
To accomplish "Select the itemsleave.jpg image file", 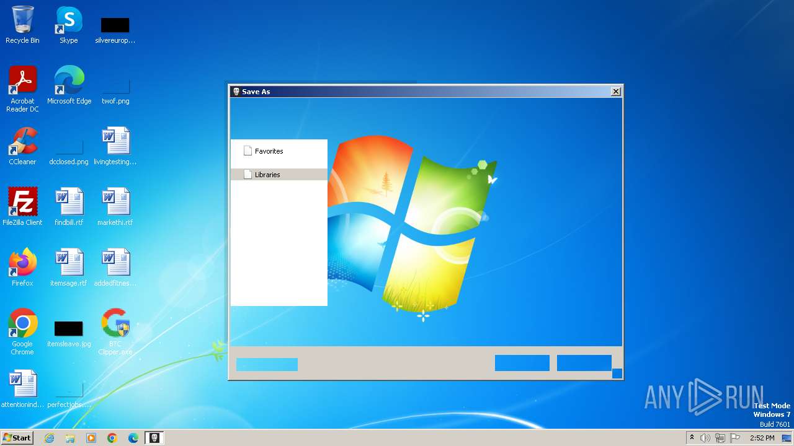I will pyautogui.click(x=69, y=333).
